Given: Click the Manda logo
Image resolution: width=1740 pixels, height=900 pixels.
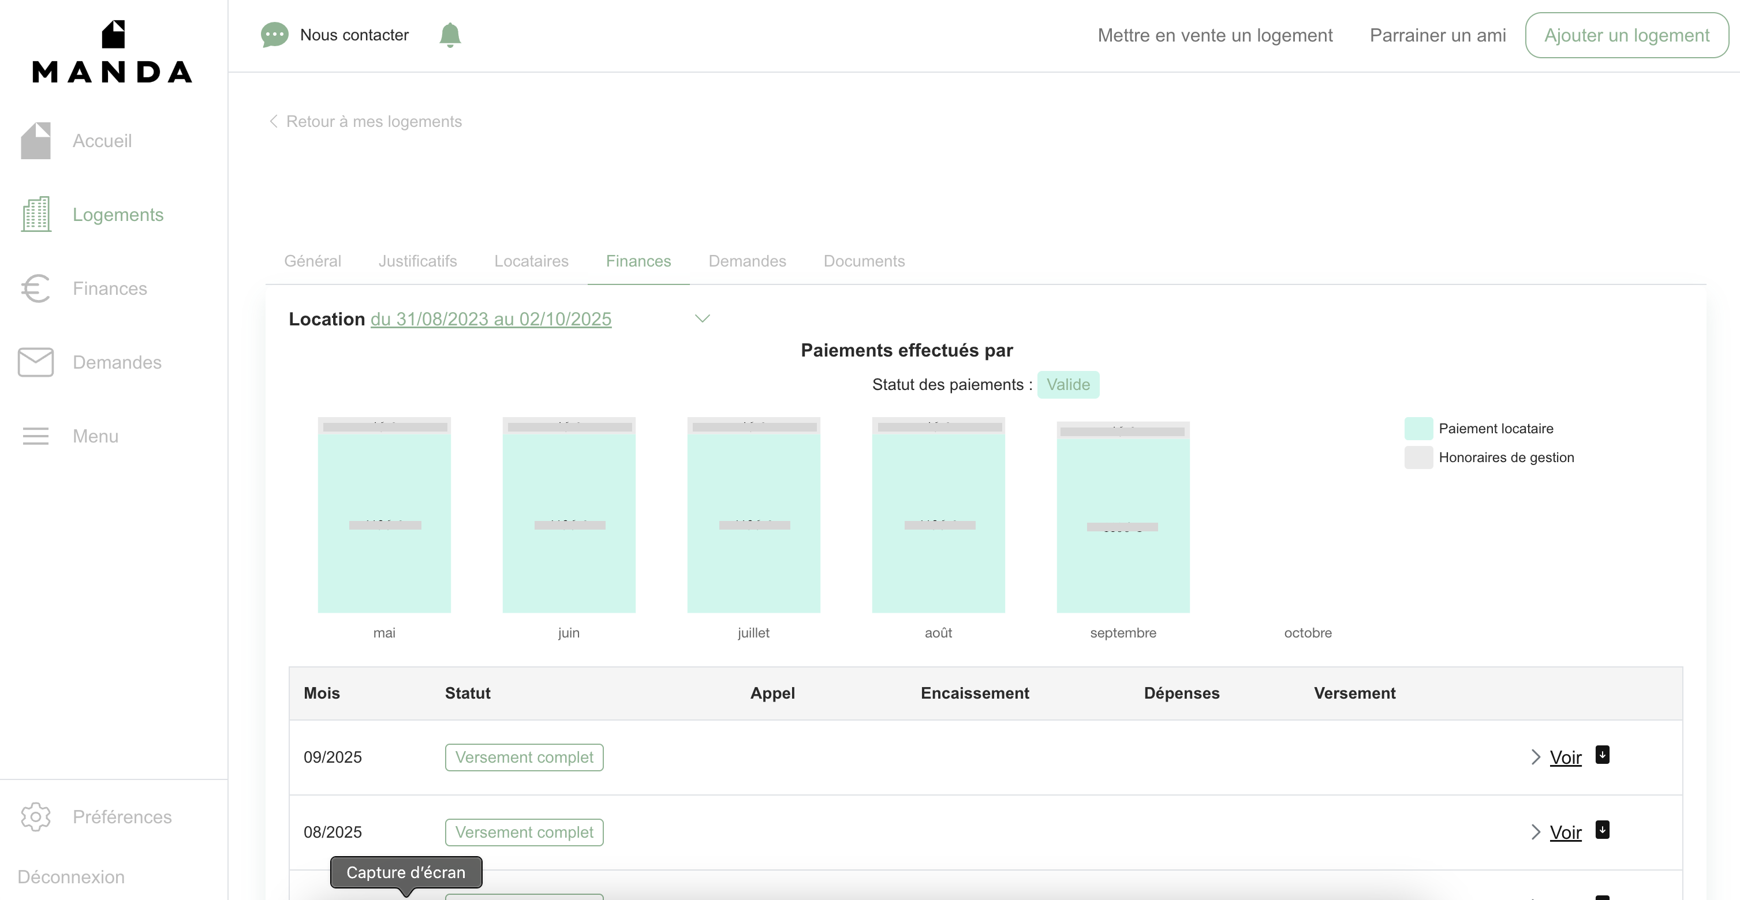Looking at the screenshot, I should (113, 52).
